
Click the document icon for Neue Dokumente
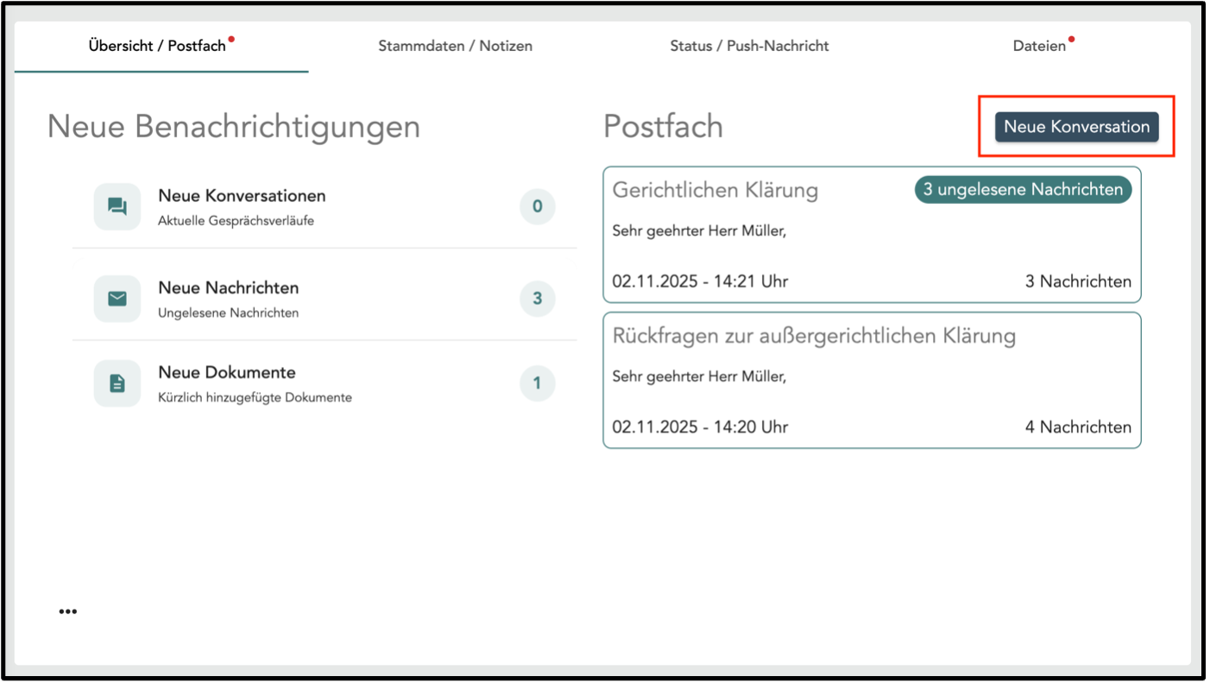click(117, 383)
